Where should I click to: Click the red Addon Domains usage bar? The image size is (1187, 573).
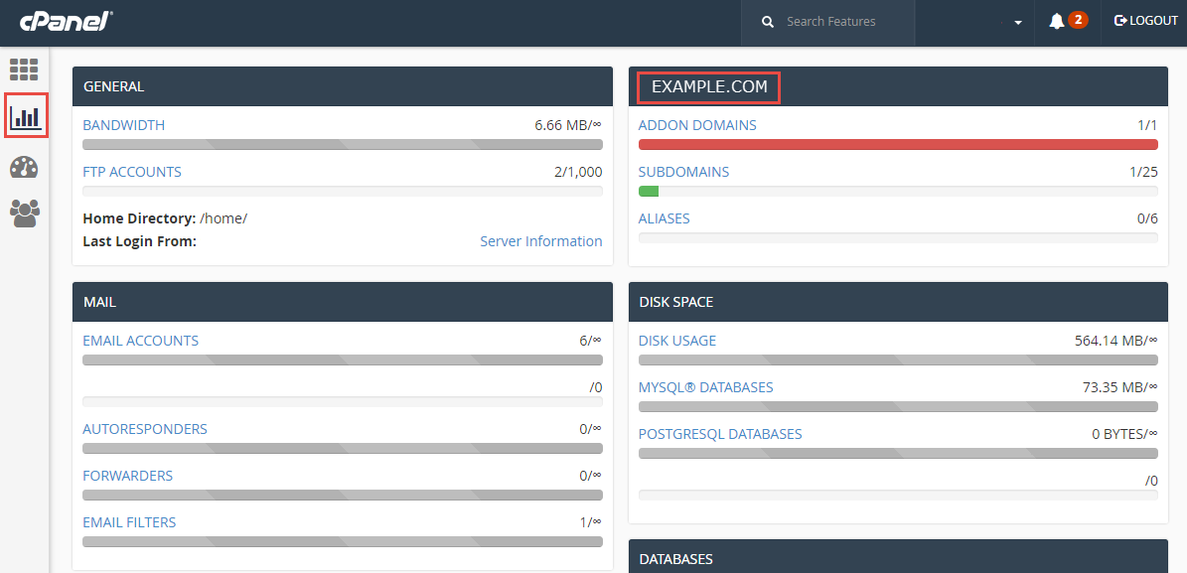click(x=898, y=145)
